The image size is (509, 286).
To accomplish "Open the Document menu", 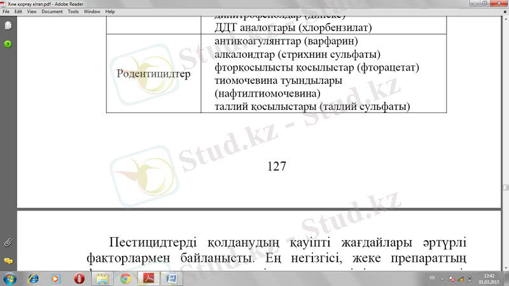I will pos(52,11).
